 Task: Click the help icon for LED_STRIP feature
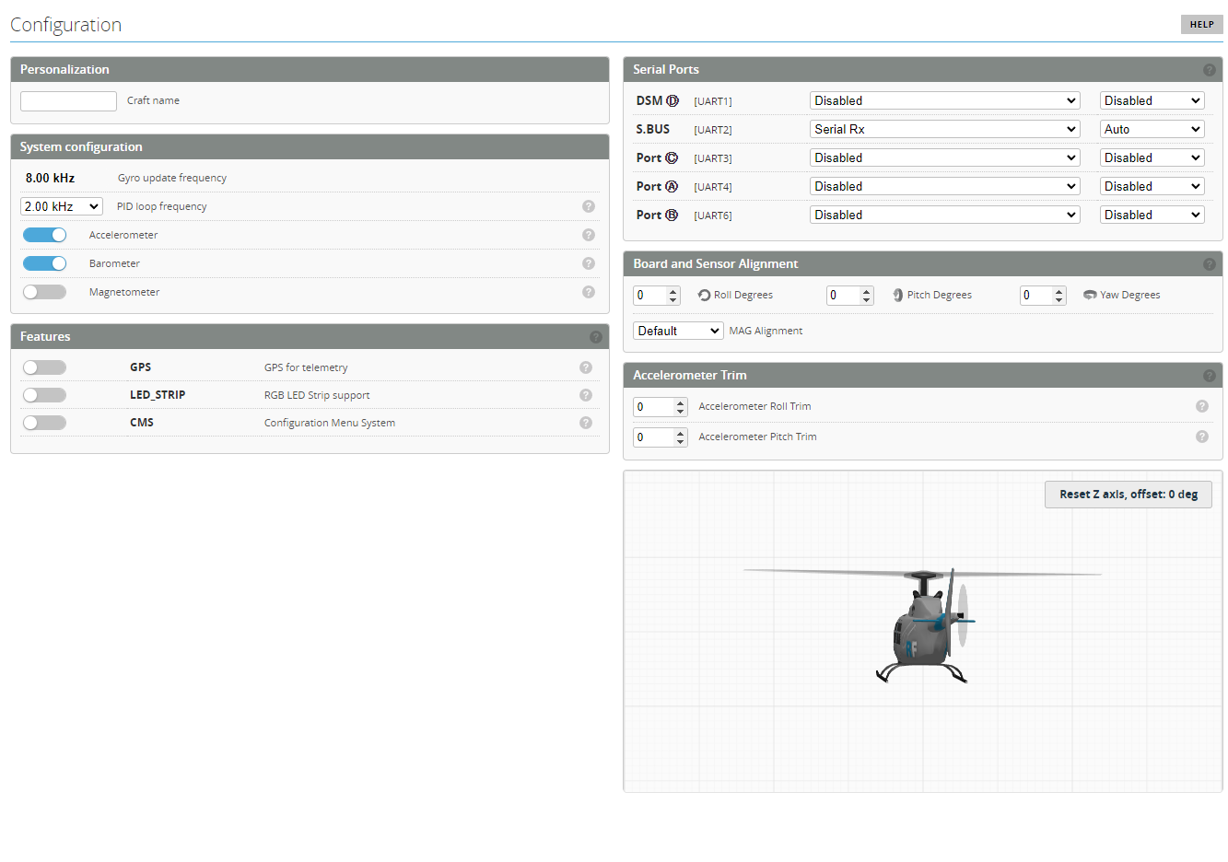click(x=585, y=395)
